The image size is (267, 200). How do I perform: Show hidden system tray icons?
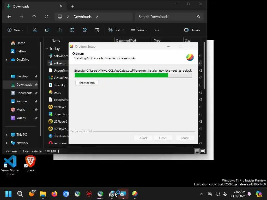click(x=202, y=194)
